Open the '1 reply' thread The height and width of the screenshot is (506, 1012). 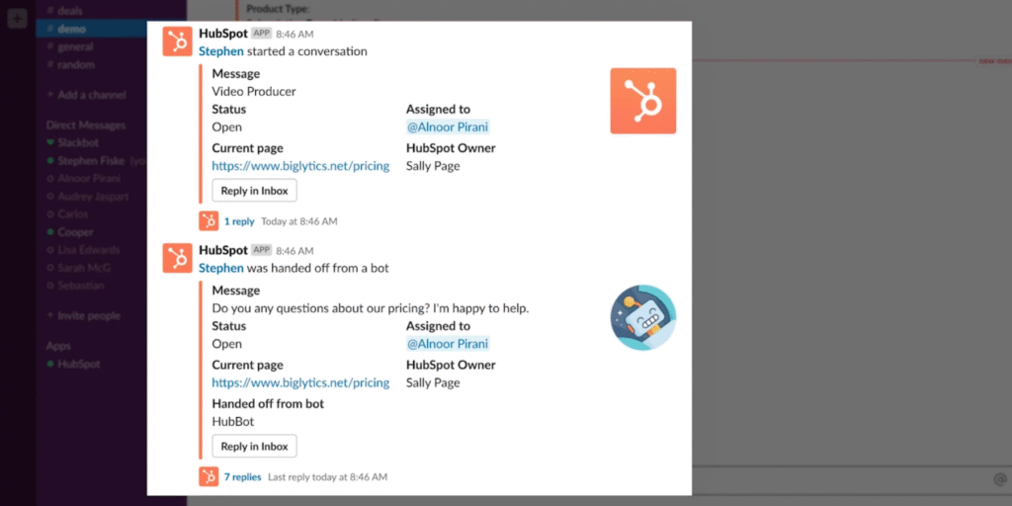[x=239, y=221]
